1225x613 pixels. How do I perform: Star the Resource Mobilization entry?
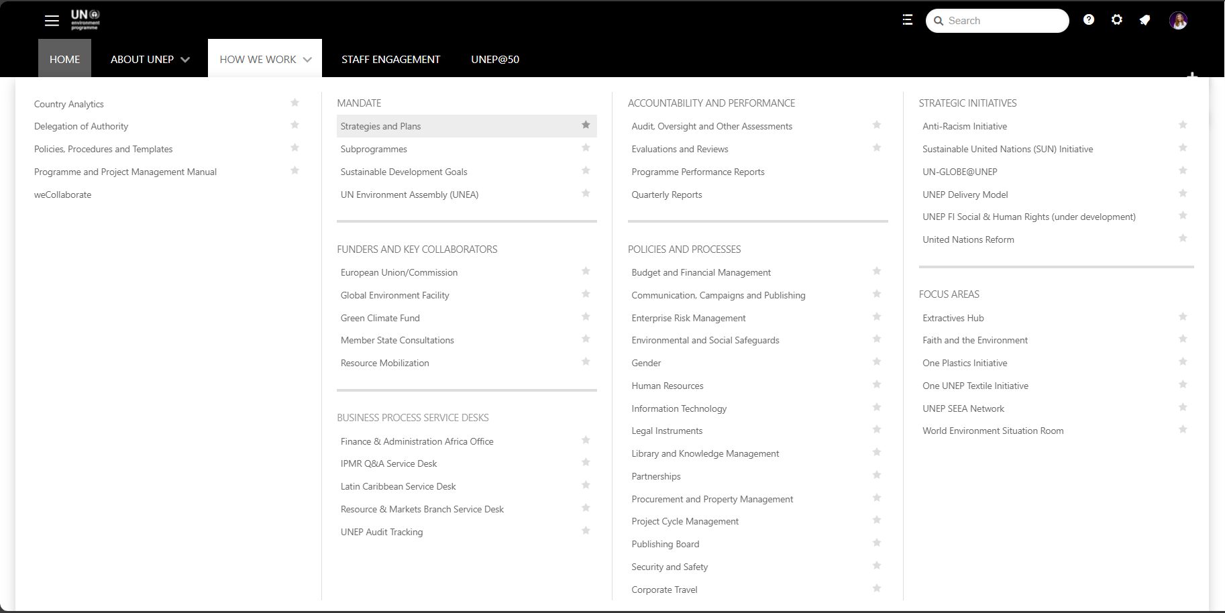point(586,362)
